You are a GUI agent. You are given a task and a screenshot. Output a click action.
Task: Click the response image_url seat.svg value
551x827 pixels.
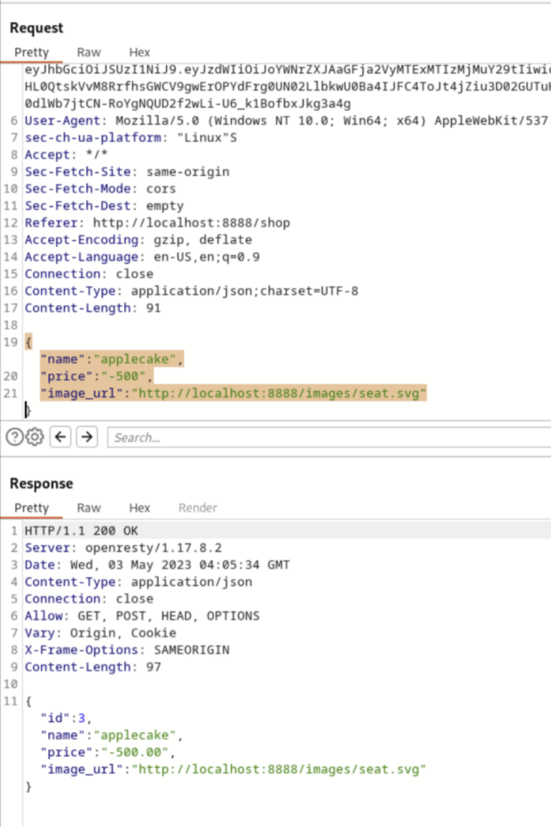click(x=279, y=769)
